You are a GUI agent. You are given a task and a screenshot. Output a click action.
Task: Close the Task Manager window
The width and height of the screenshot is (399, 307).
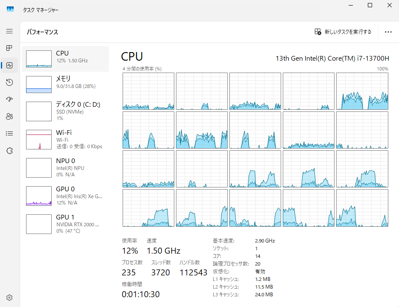click(x=389, y=6)
